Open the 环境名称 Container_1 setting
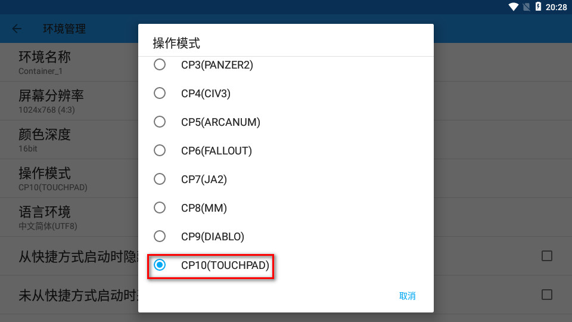Viewport: 572px width, 322px height. (69, 63)
